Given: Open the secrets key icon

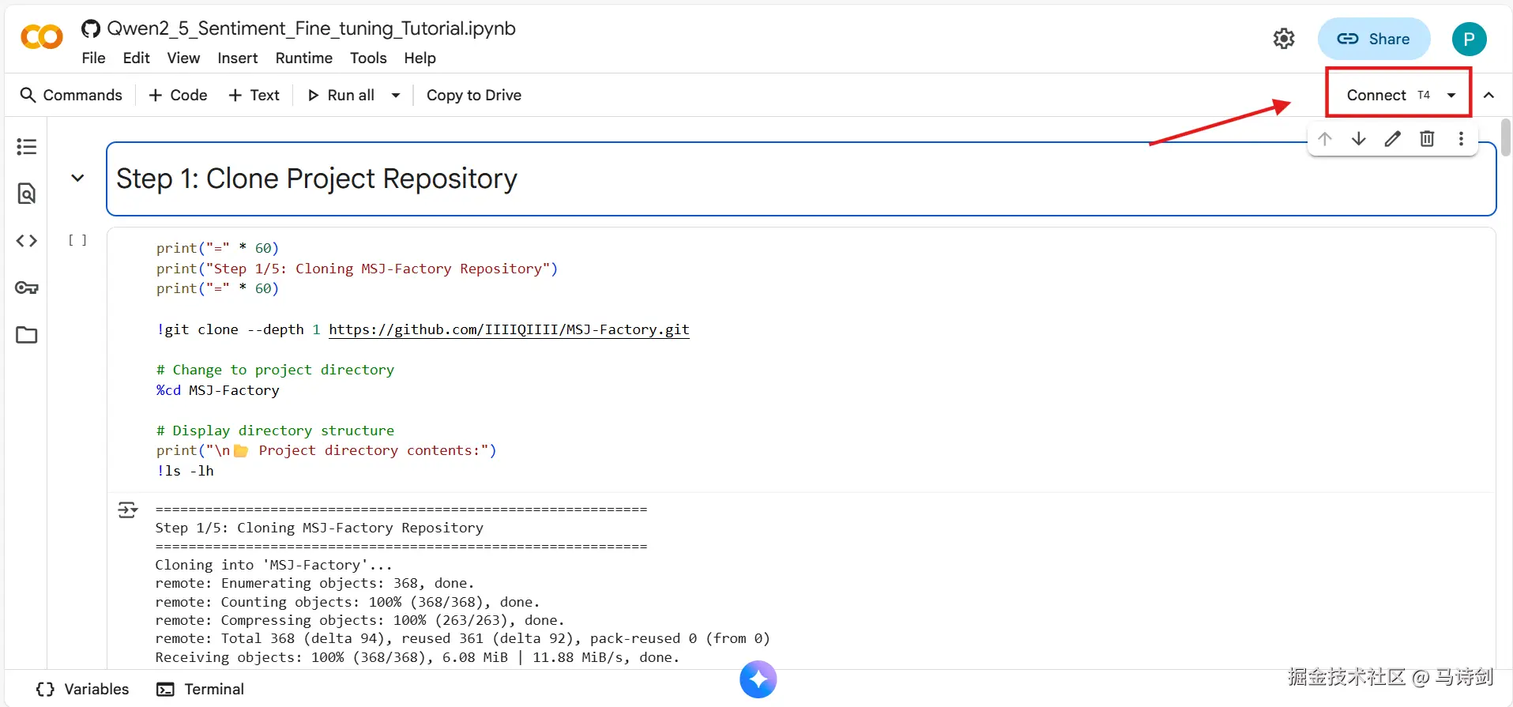Looking at the screenshot, I should [27, 288].
